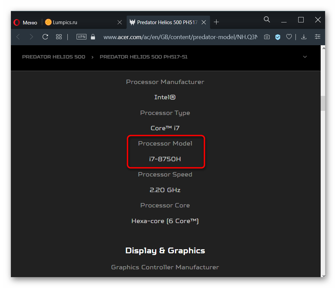The height and width of the screenshot is (288, 336).
Task: Open the downloads panel
Action: [x=304, y=37]
